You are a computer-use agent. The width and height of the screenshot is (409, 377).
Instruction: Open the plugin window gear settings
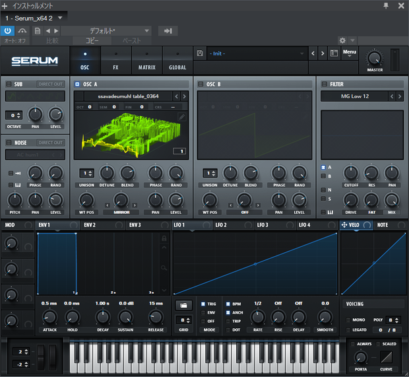coord(342,40)
